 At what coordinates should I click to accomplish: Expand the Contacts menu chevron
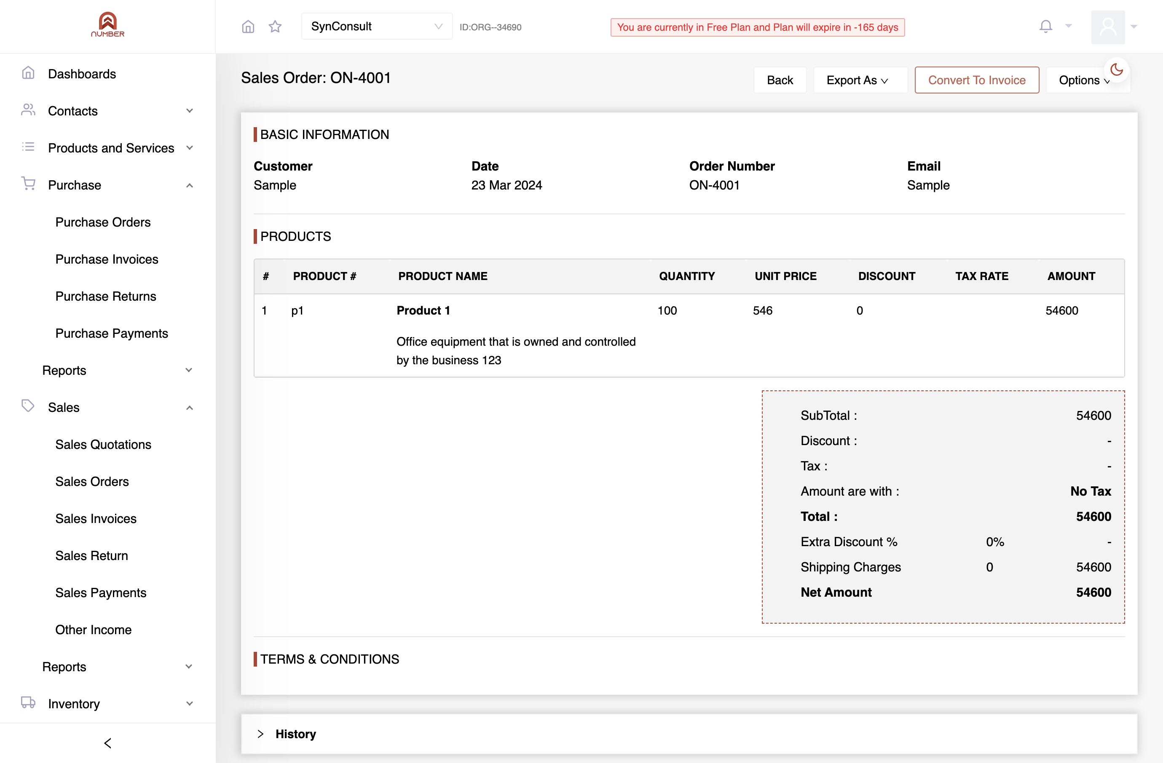pyautogui.click(x=190, y=111)
